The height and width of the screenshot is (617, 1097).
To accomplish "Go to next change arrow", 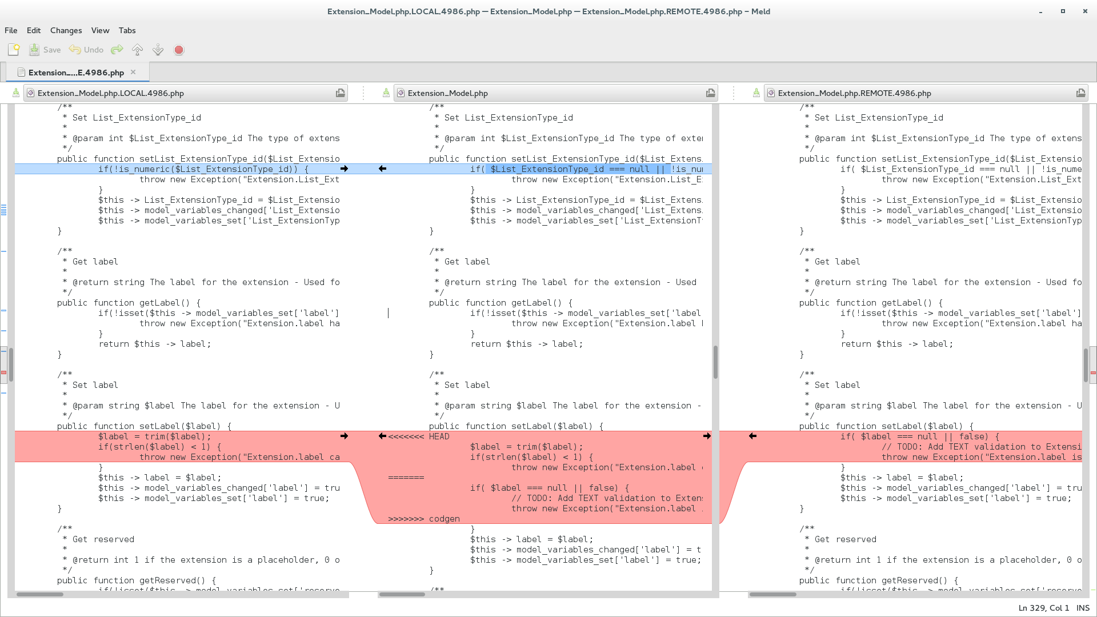I will 158,50.
